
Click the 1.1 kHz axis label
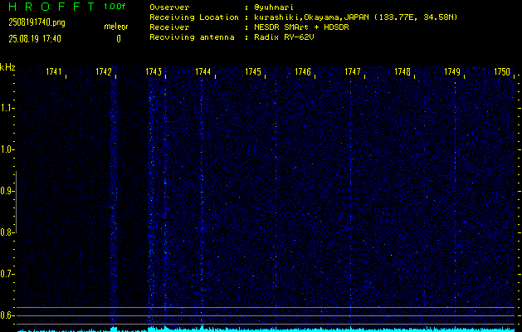tap(7, 108)
